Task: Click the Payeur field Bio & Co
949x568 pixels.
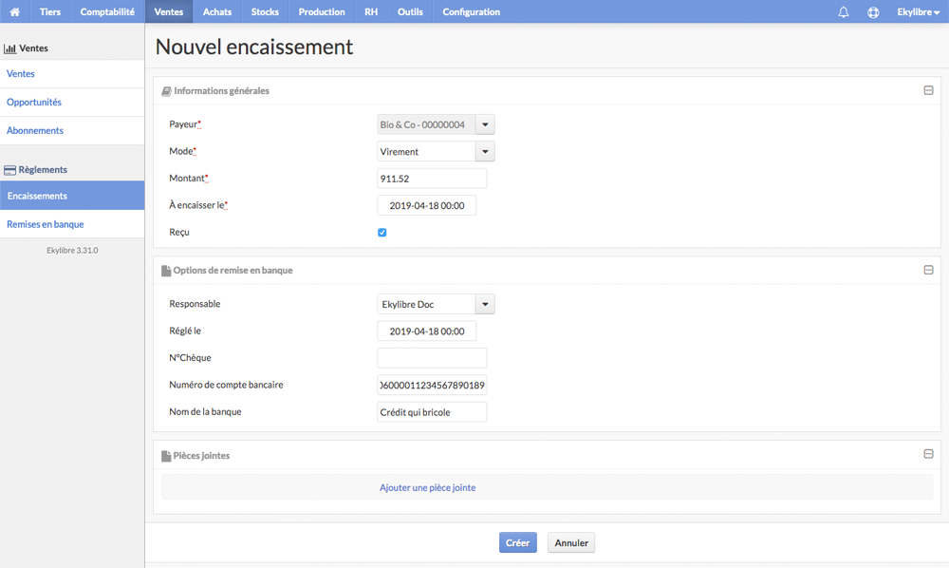Action: coord(426,124)
